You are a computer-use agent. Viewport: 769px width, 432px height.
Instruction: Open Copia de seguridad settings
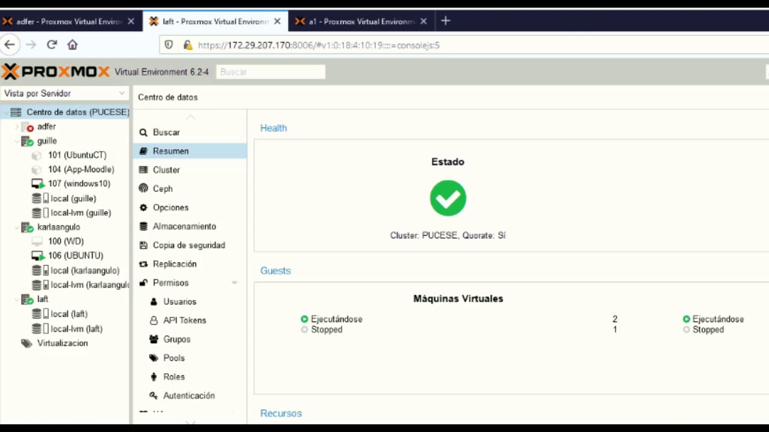[x=190, y=245]
